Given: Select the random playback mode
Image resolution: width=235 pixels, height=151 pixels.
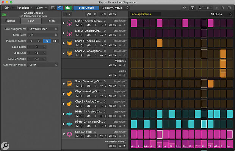Looking at the screenshot, I should pos(55,41).
